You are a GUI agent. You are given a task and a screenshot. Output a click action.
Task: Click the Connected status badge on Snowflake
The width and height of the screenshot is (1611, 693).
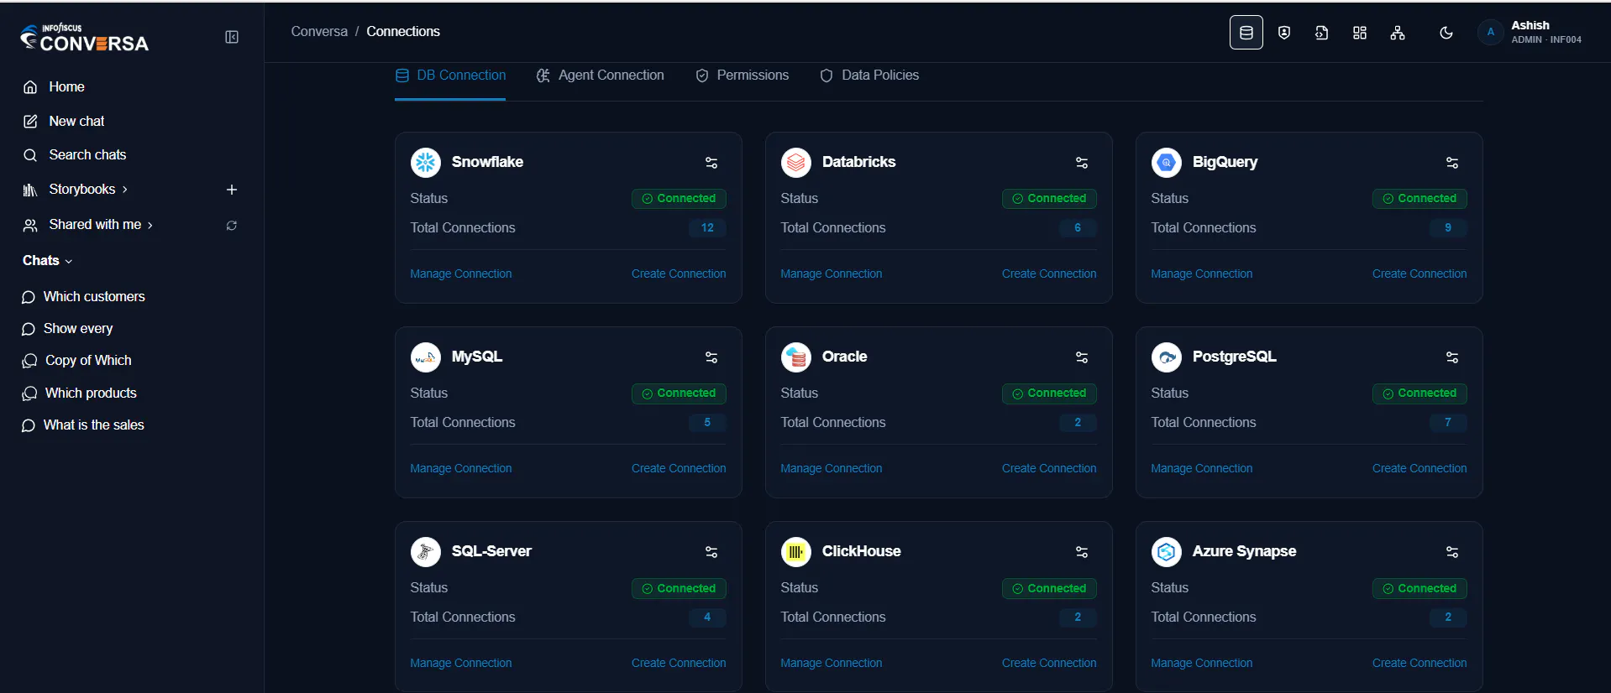pos(679,199)
